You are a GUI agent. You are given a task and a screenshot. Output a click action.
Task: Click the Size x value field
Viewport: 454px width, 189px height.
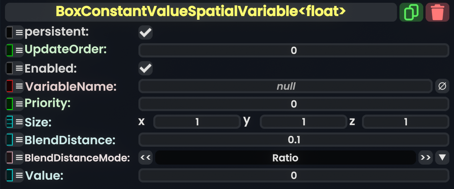pyautogui.click(x=197, y=122)
